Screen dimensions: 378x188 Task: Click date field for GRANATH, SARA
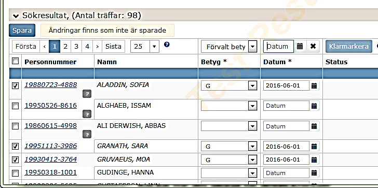pos(286,146)
